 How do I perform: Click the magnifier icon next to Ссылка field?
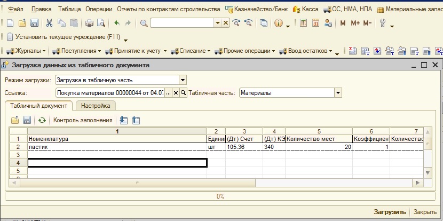(x=183, y=93)
